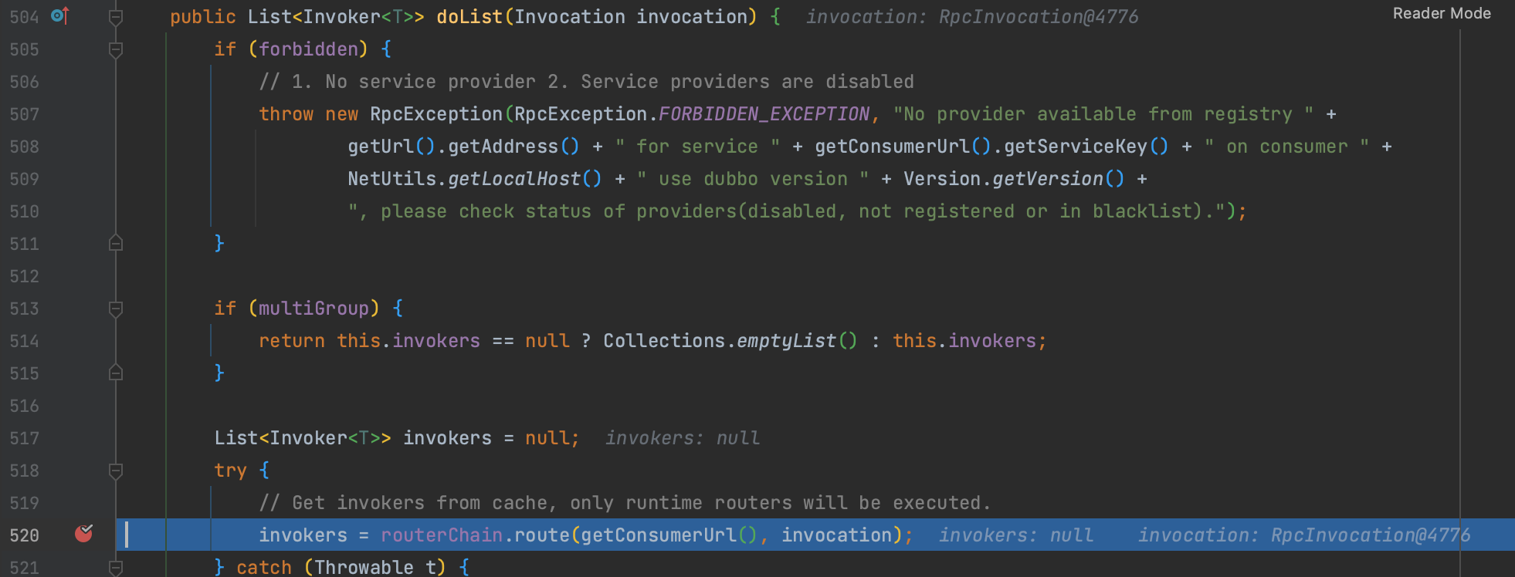Image resolution: width=1515 pixels, height=577 pixels.
Task: Click the getConsumerUrl call on line 520
Action: 659,535
